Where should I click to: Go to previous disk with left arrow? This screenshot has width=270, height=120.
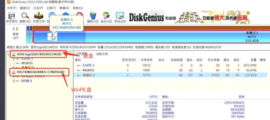[x=13, y=29]
